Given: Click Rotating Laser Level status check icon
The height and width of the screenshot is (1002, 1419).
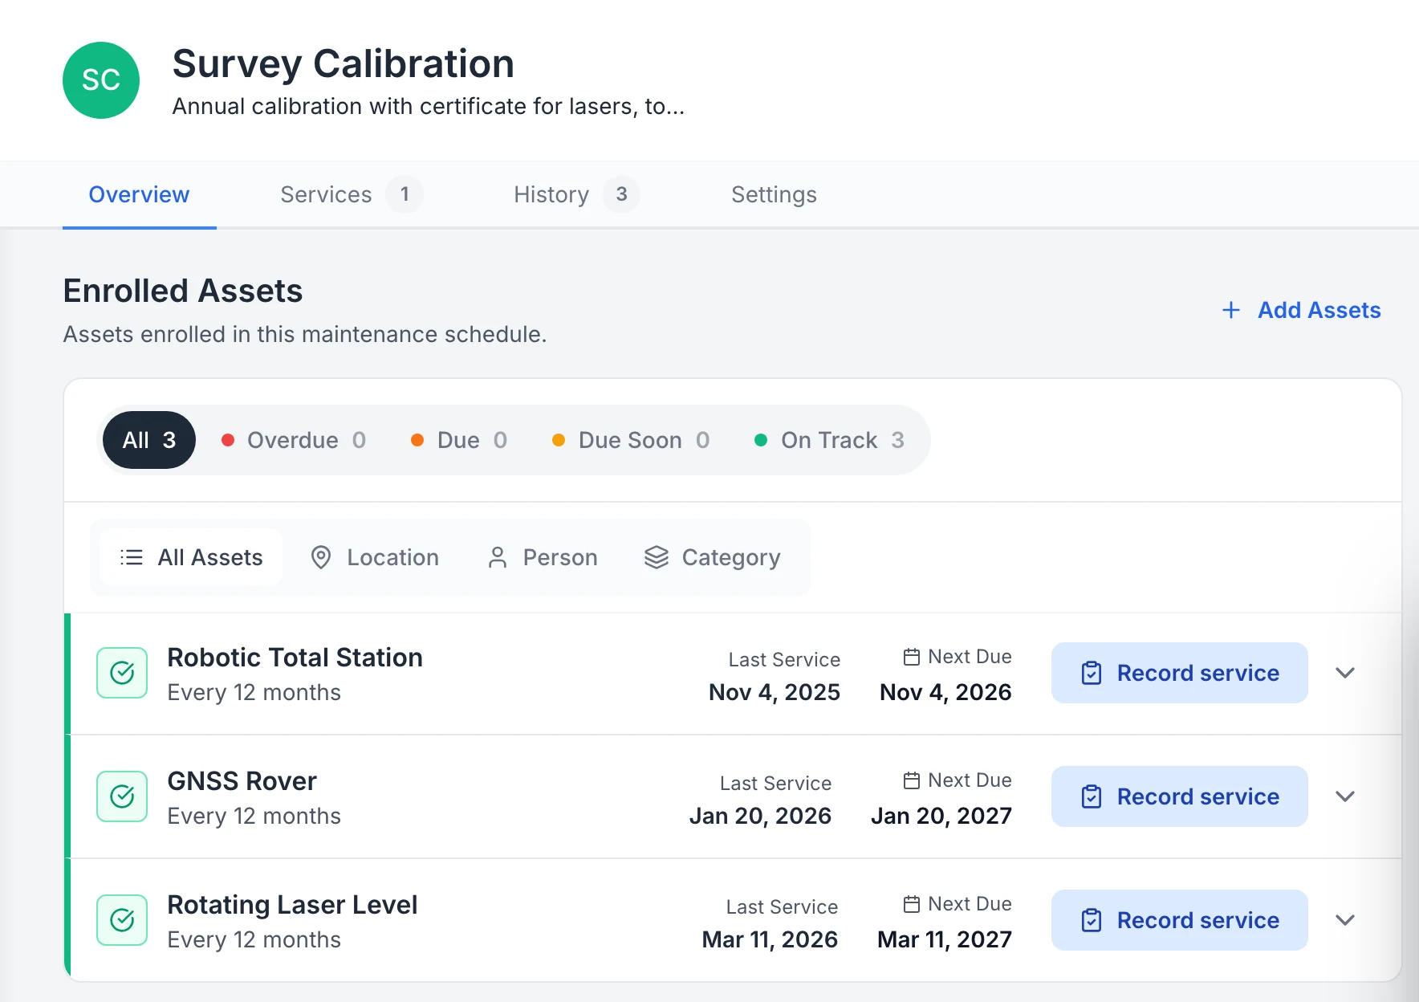Looking at the screenshot, I should (122, 920).
